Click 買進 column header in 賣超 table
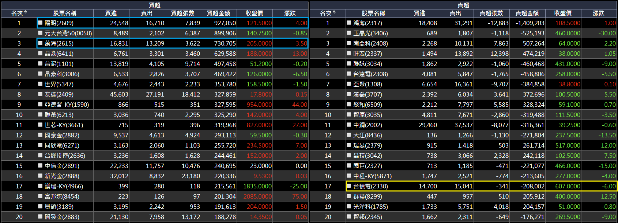618x223 pixels. [420, 13]
